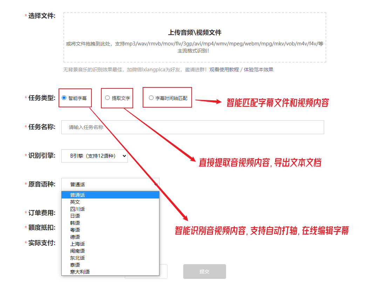Pick 上海话 from the language list

pyautogui.click(x=77, y=244)
